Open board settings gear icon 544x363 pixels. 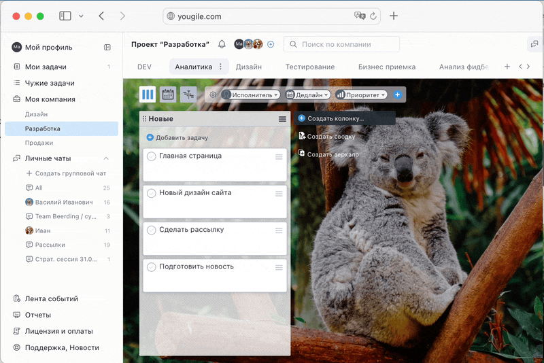coord(213,95)
